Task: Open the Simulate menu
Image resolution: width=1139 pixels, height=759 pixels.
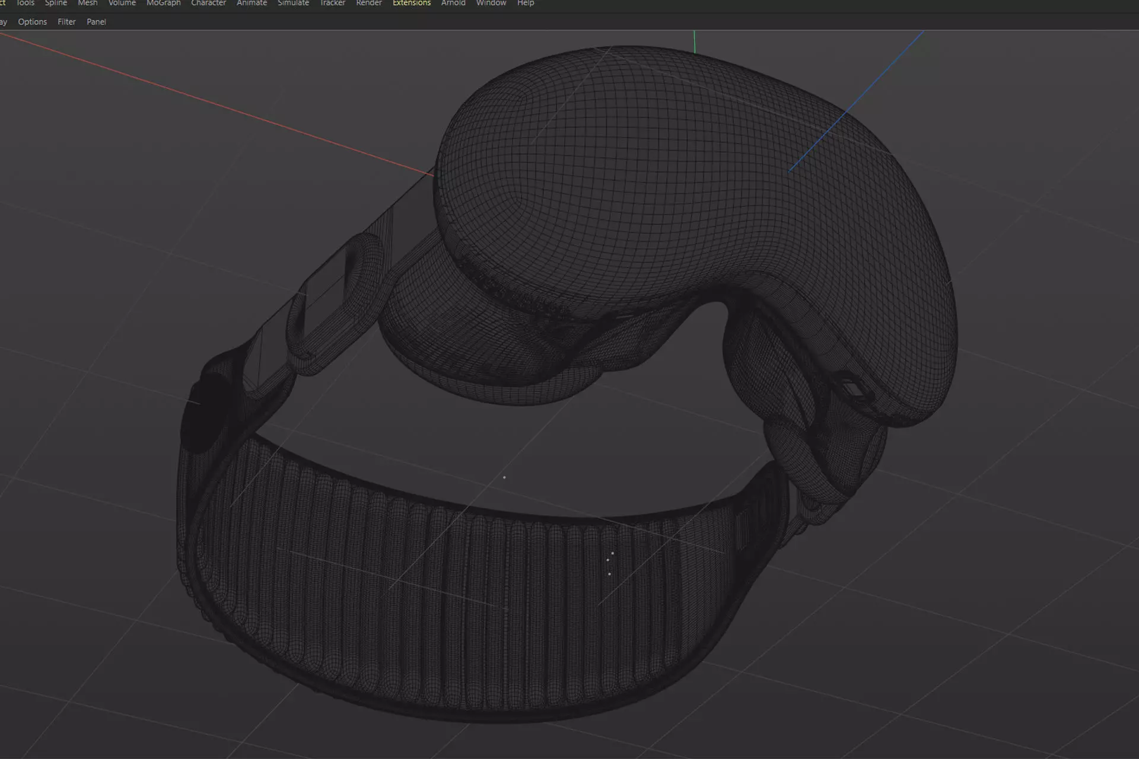Action: pos(294,3)
